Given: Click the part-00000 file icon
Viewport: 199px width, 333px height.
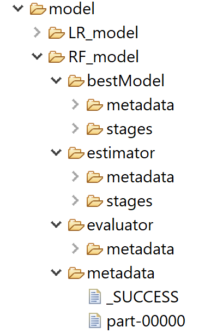Looking at the screenshot, I should click(95, 320).
